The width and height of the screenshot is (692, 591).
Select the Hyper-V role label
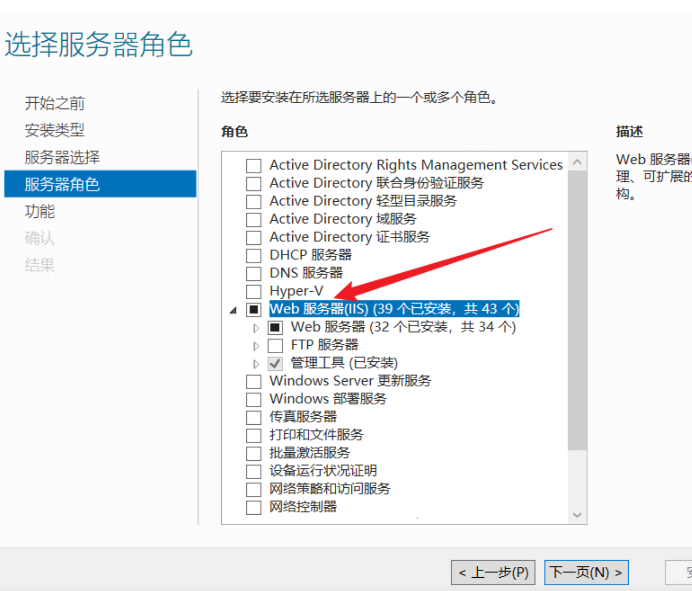(x=296, y=291)
